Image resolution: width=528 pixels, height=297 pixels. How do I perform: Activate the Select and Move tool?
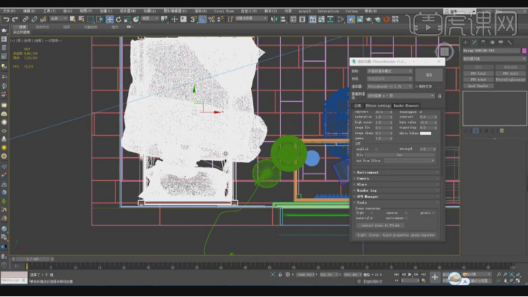(110, 19)
